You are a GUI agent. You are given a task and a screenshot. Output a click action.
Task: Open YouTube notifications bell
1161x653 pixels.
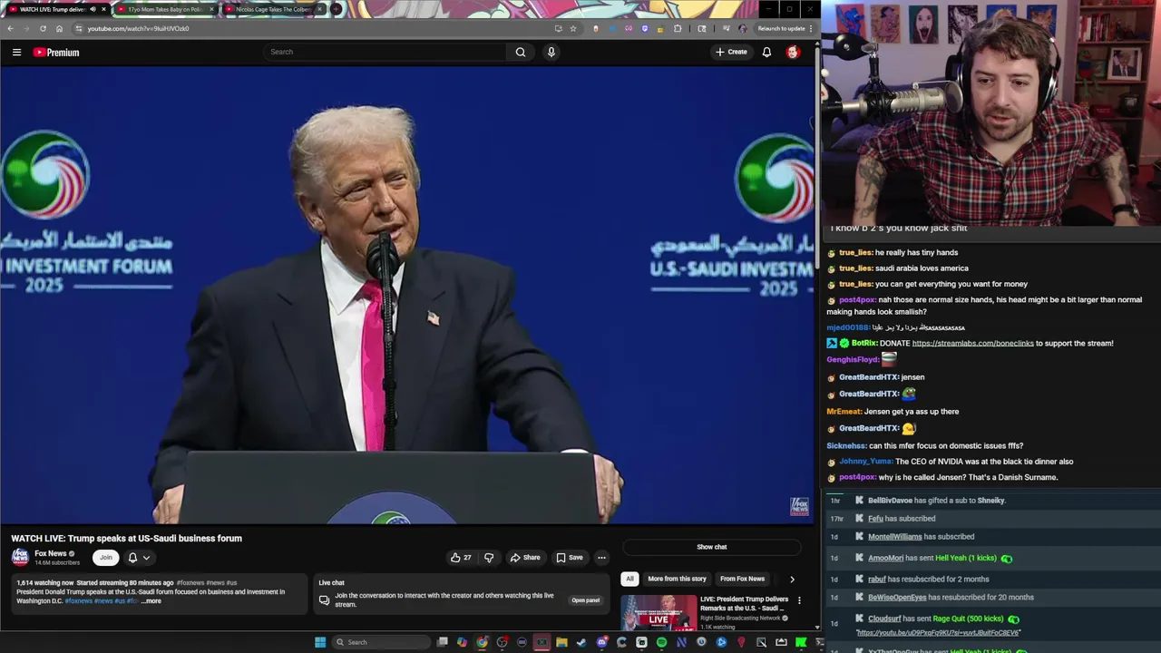766,52
